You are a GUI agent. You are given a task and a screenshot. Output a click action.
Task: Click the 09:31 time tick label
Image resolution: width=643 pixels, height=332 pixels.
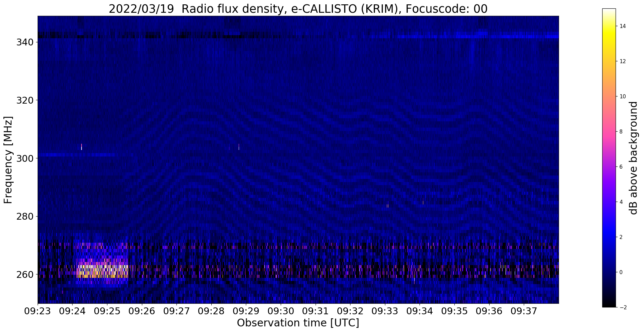316,311
